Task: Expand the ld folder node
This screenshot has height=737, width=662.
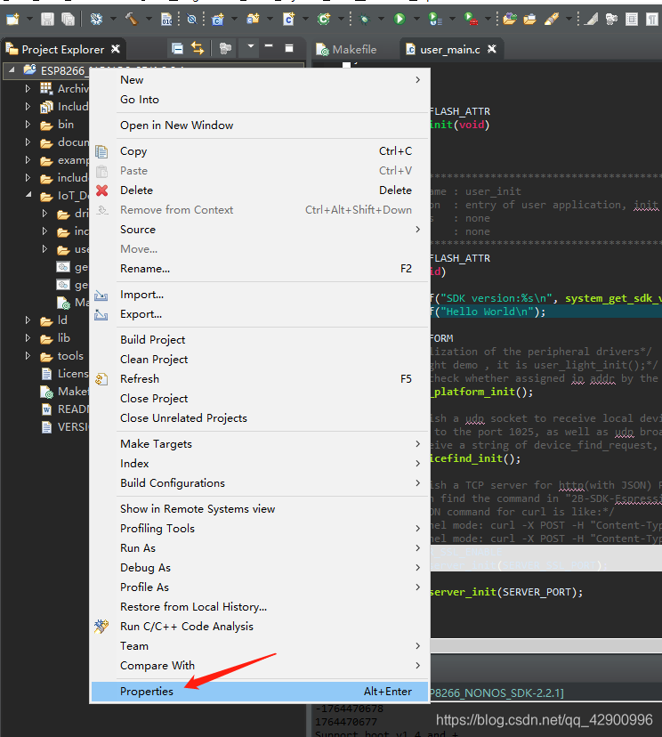Action: (28, 320)
